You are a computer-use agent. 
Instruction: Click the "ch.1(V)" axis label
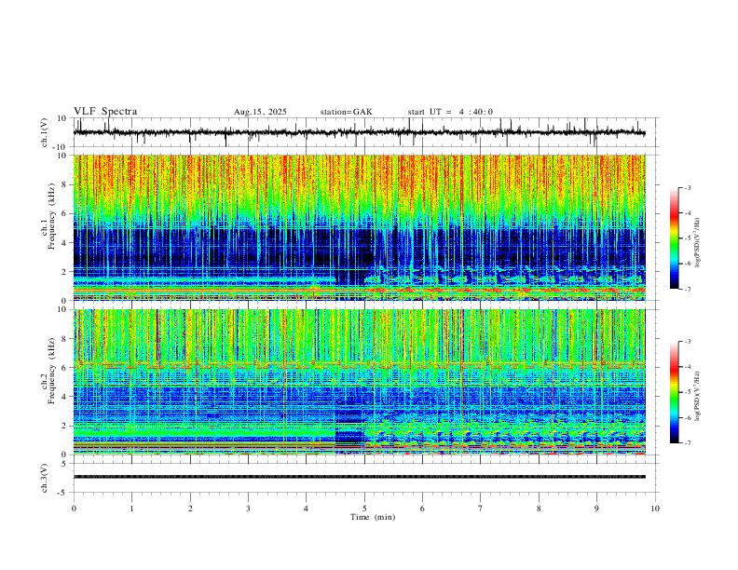45,132
